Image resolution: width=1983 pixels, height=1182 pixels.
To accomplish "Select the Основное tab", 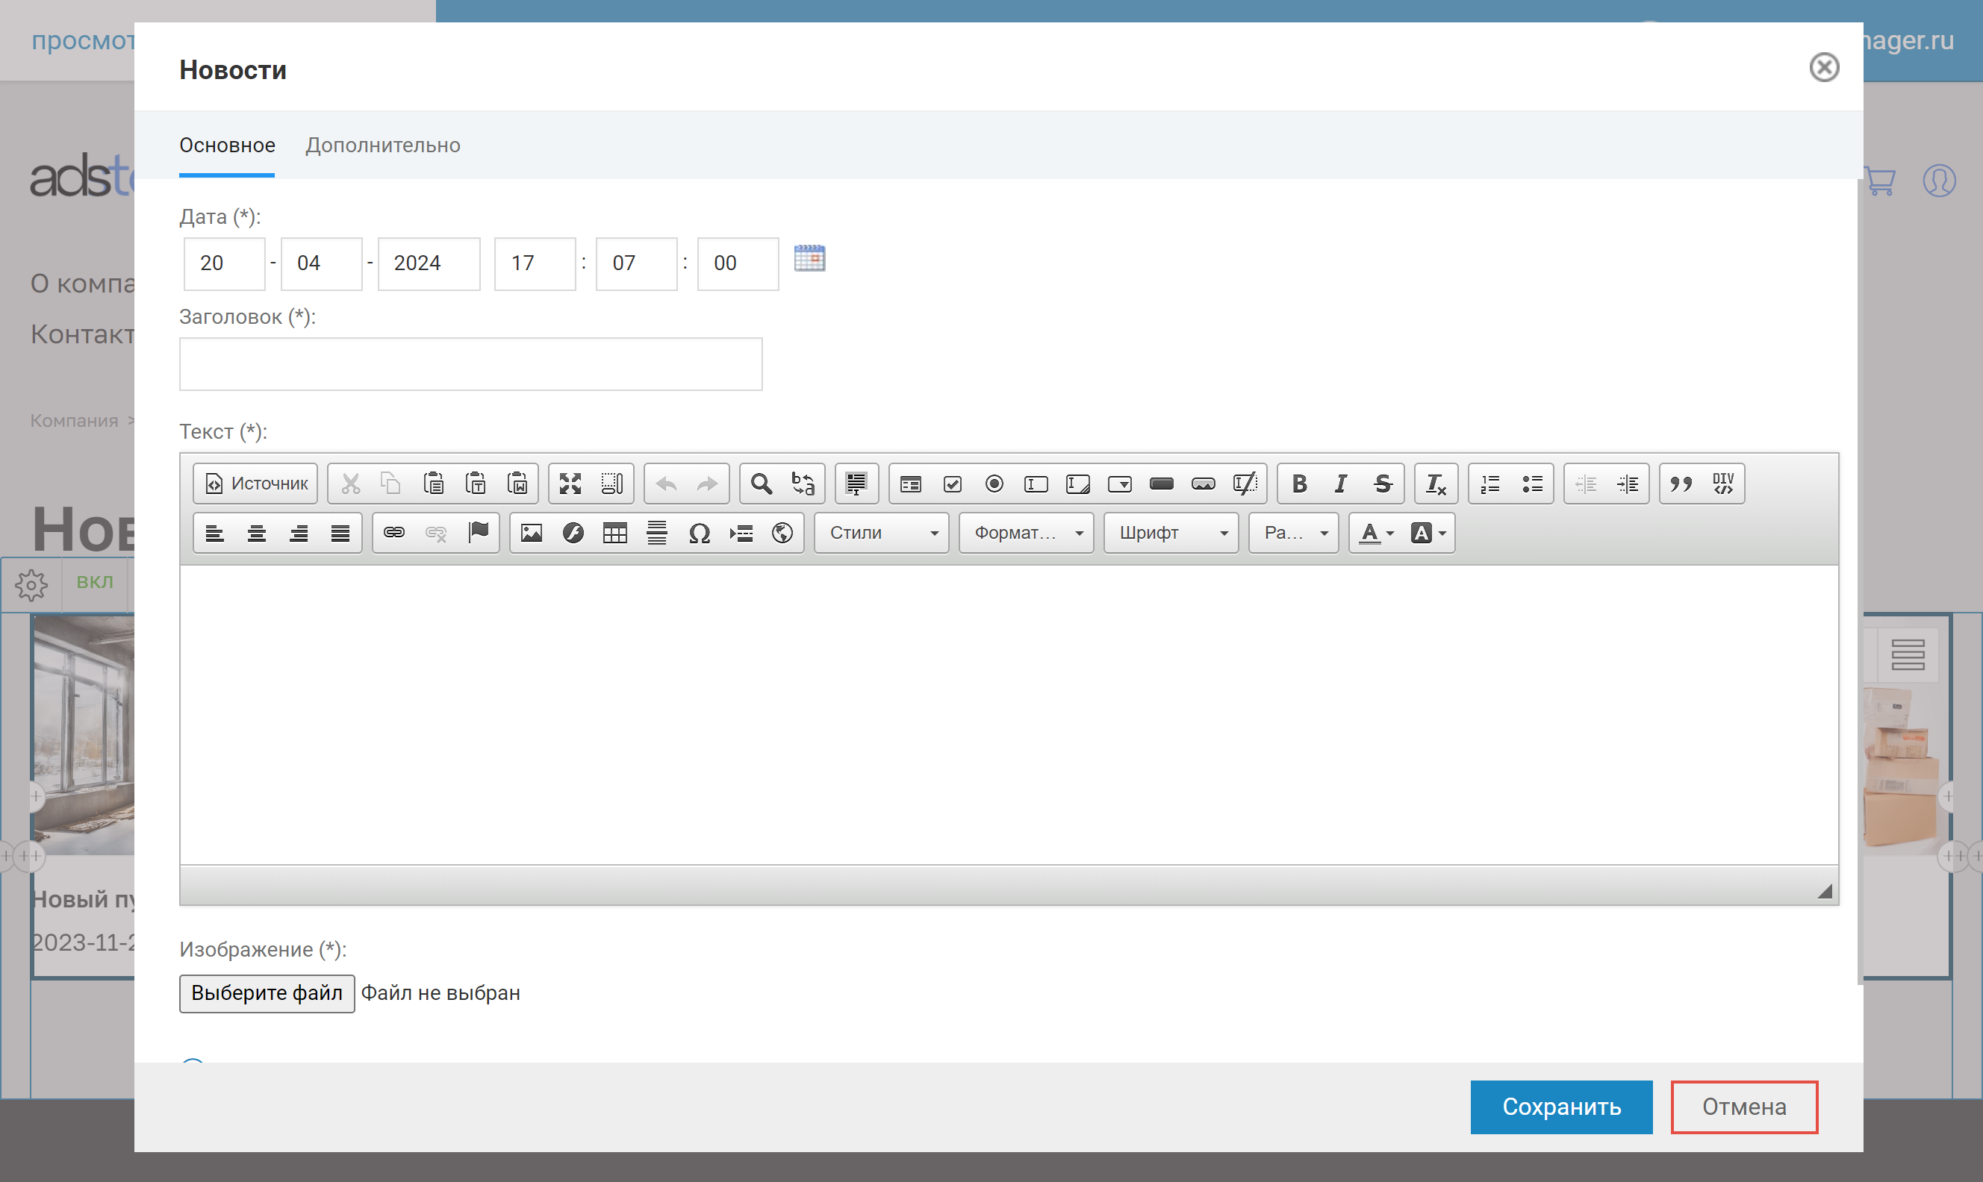I will point(227,146).
